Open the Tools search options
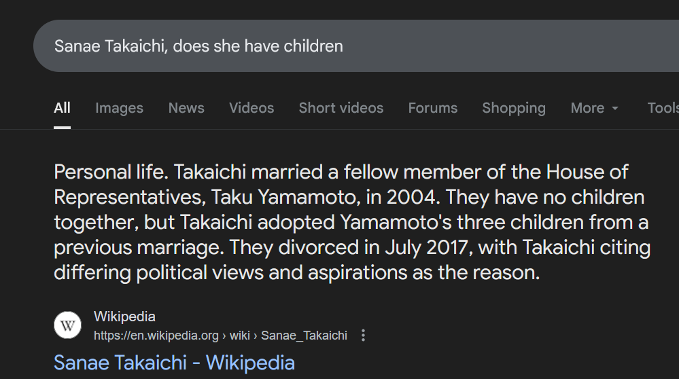Screen dimensions: 679x379 (663, 108)
